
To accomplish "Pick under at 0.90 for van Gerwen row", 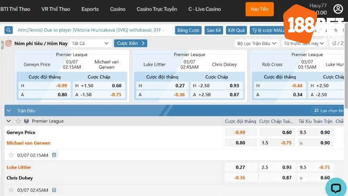I will tap(315, 143).
